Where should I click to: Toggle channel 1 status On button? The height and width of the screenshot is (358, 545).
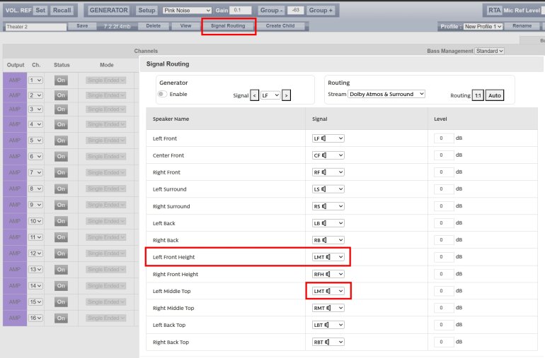pos(61,80)
